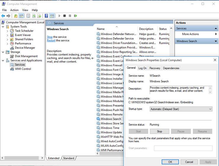This screenshot has width=219, height=166.
Task: Click the Export List toolbar icon
Action: 39,16
